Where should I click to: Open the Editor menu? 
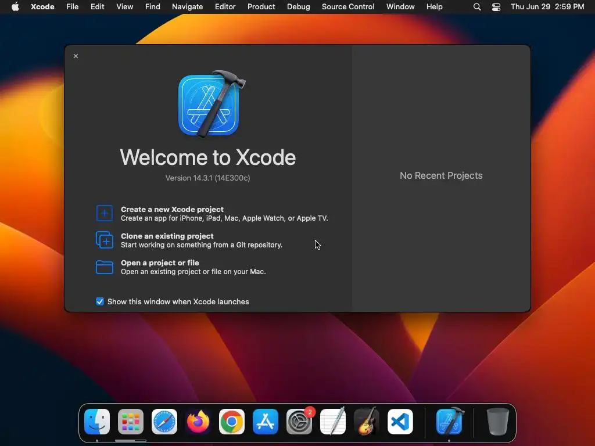pyautogui.click(x=225, y=6)
